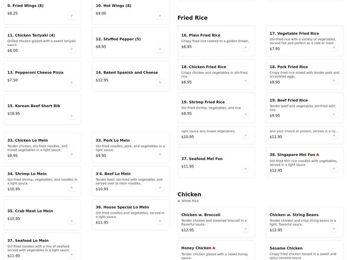
Task: Add Chicken Fried Rice to cart
Action: point(246,80)
